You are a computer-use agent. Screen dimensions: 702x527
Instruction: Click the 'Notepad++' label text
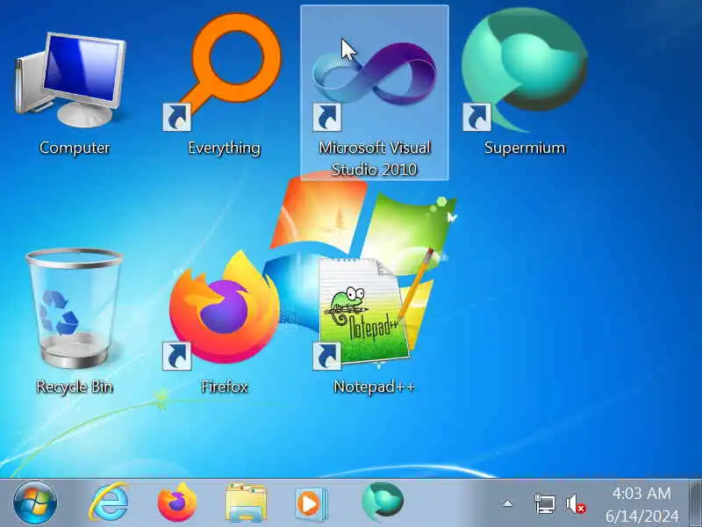point(375,386)
